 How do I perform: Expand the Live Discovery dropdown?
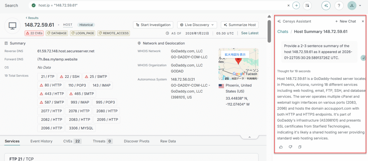(x=197, y=25)
